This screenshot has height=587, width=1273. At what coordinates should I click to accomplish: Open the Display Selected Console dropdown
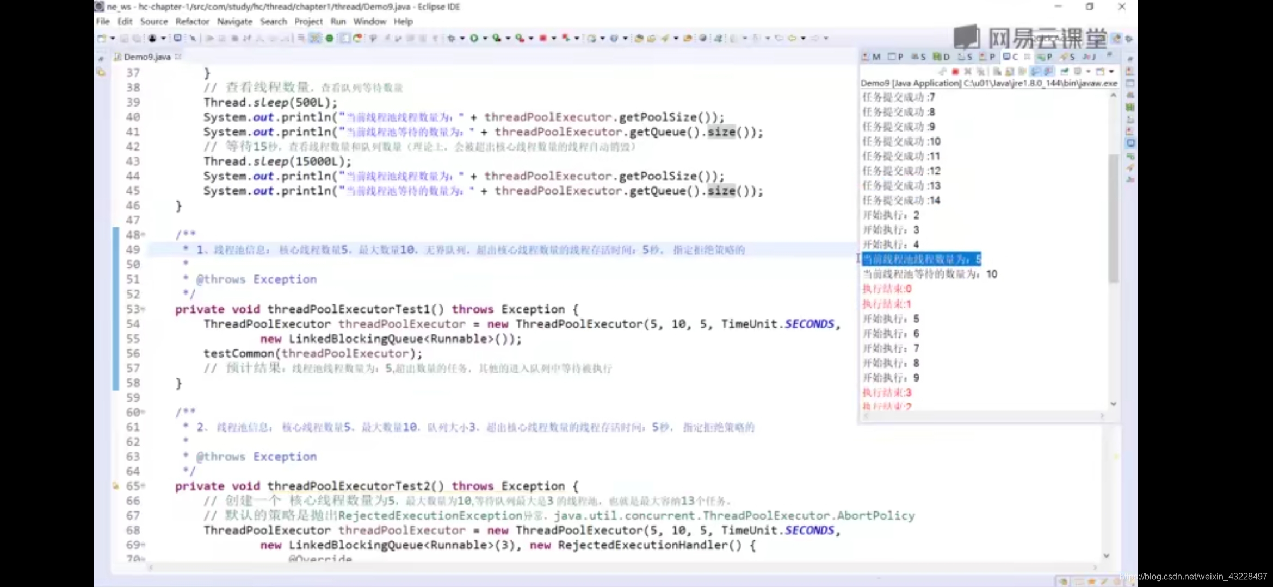point(1089,72)
